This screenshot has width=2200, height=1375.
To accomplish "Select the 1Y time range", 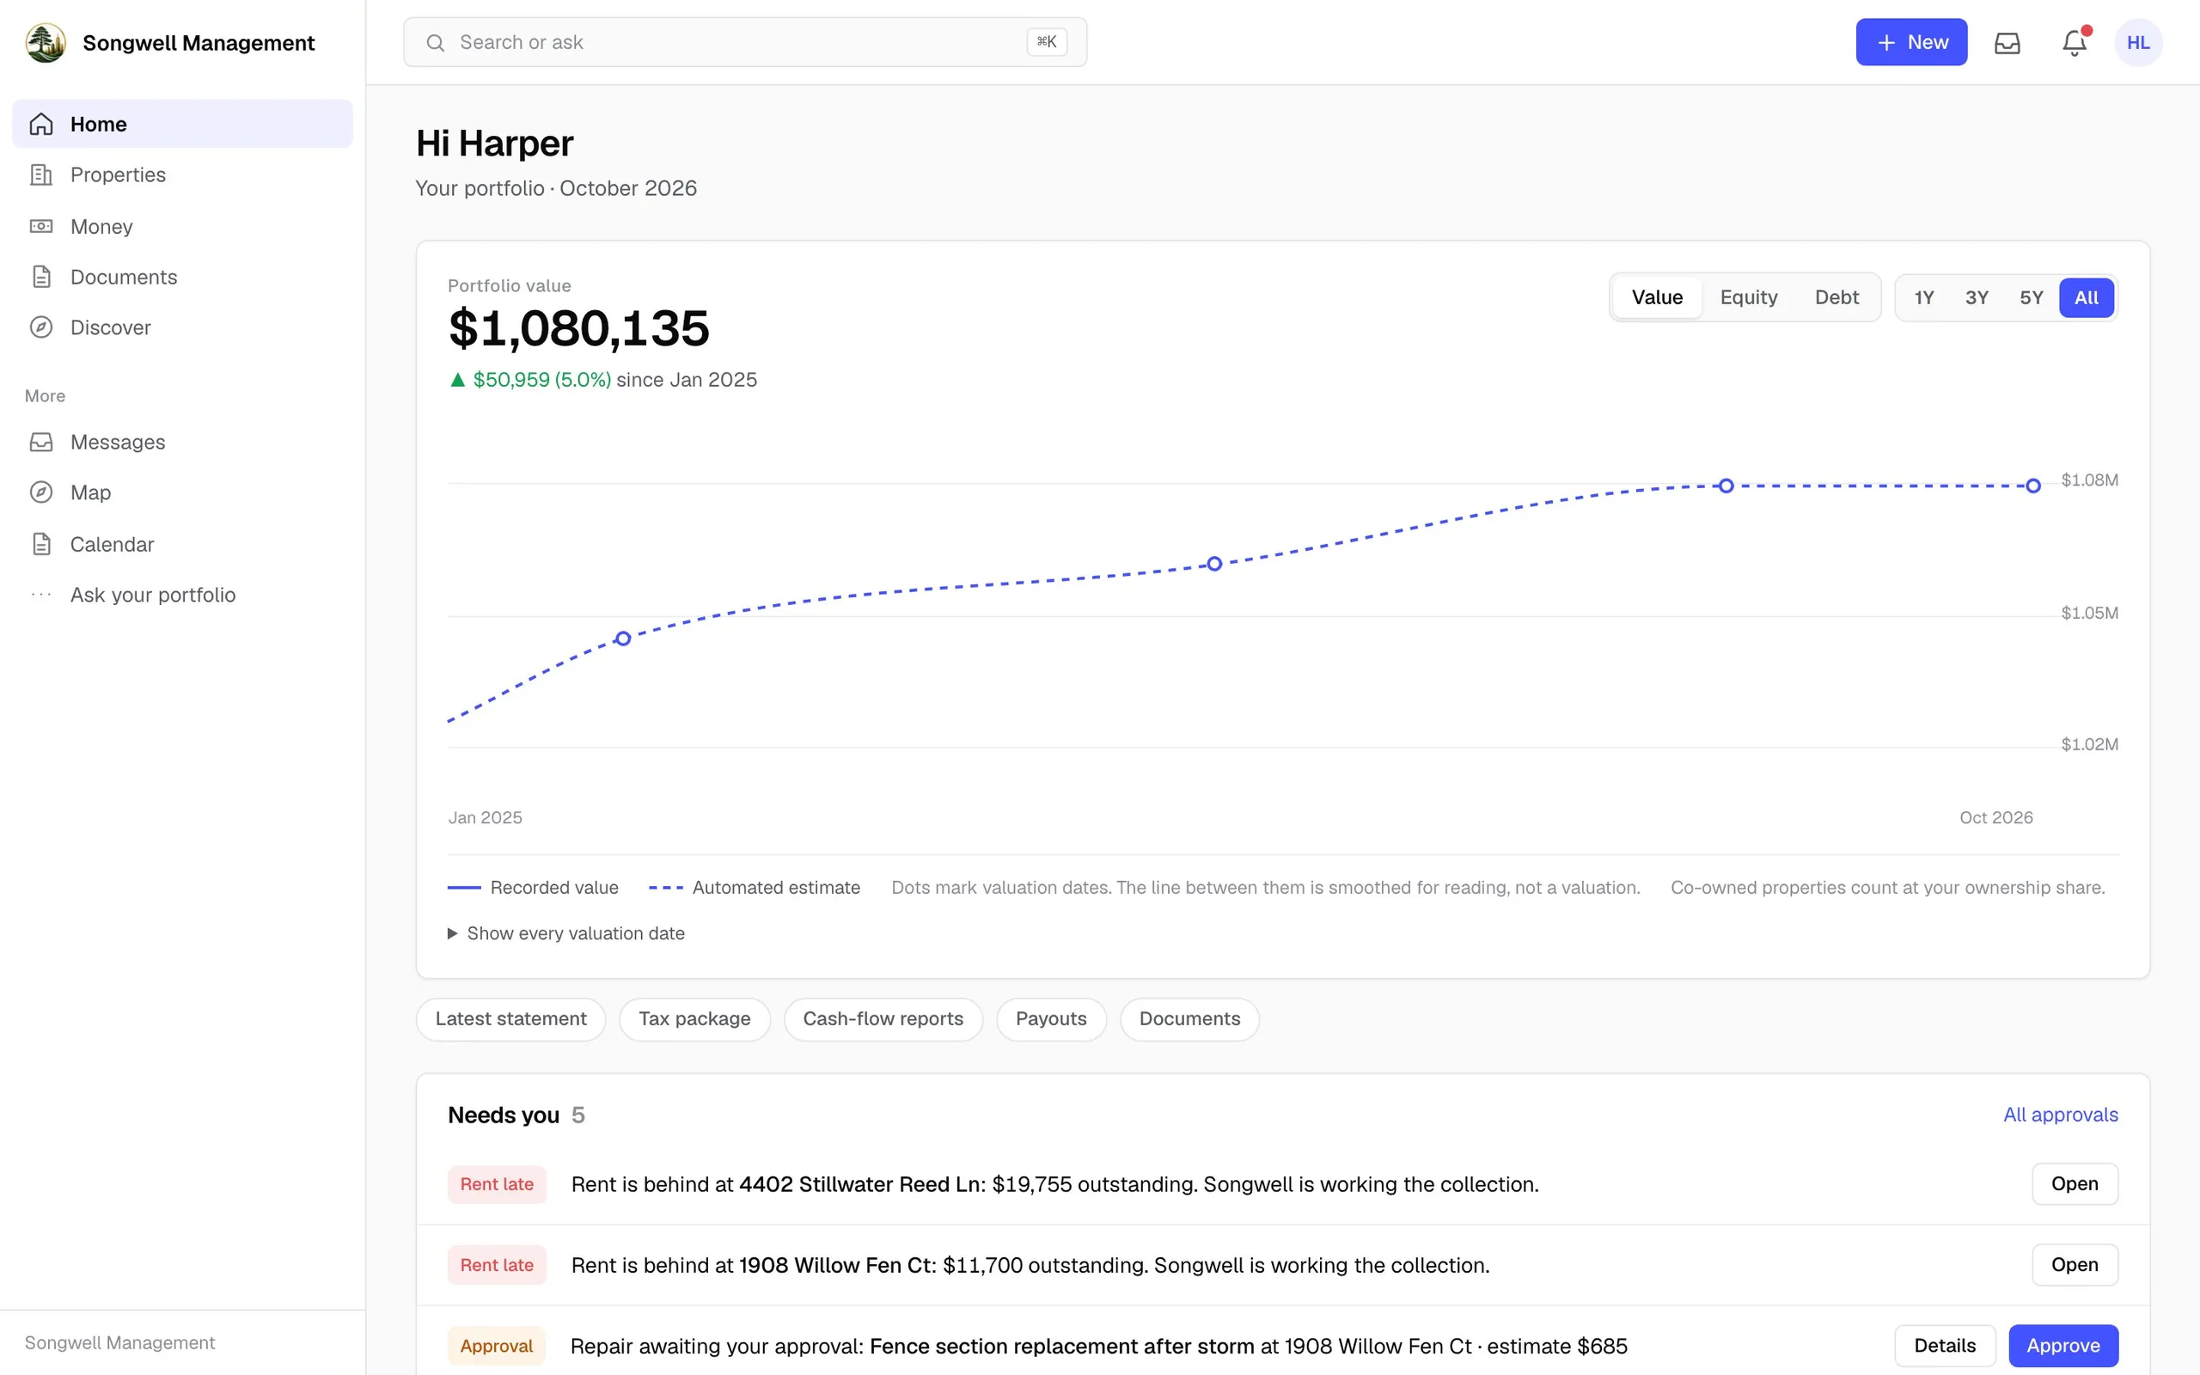I will click(x=1923, y=297).
